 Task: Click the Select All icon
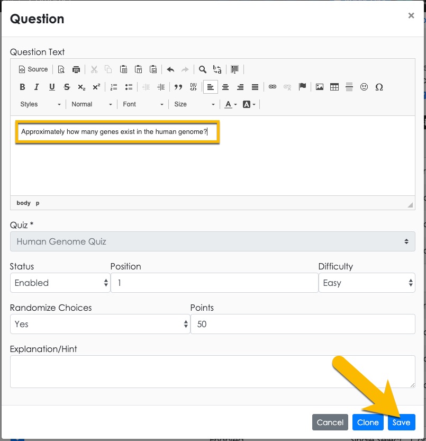tap(234, 69)
